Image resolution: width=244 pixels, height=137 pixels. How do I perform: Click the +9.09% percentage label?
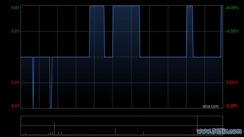pyautogui.click(x=232, y=8)
